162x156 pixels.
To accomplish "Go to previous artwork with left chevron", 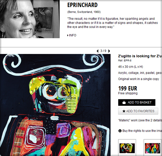I will pyautogui.click(x=98, y=51).
